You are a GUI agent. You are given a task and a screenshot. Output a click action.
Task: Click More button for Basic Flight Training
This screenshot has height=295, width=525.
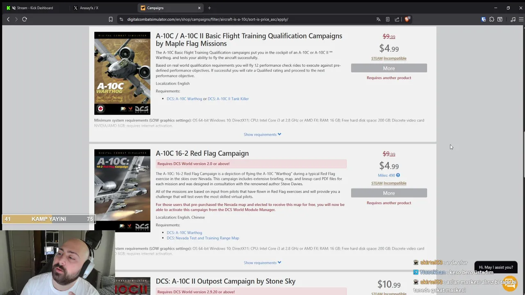(x=389, y=68)
